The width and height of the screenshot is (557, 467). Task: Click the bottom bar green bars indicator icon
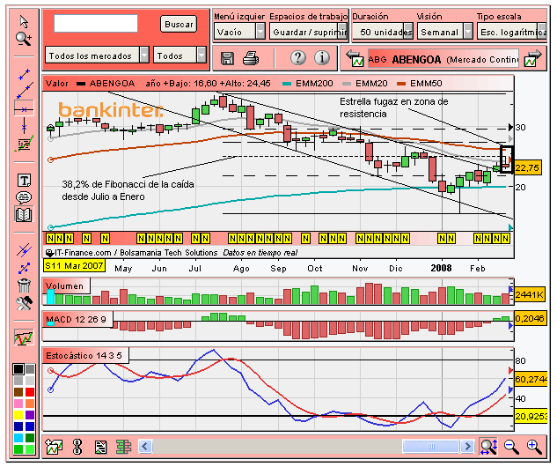click(123, 447)
